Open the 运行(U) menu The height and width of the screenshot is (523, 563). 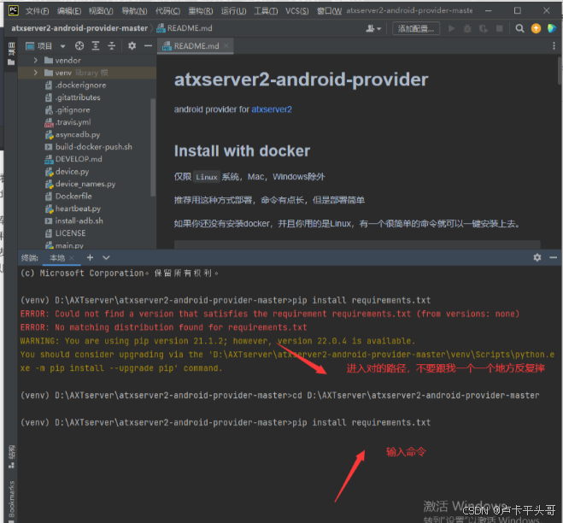pos(233,11)
